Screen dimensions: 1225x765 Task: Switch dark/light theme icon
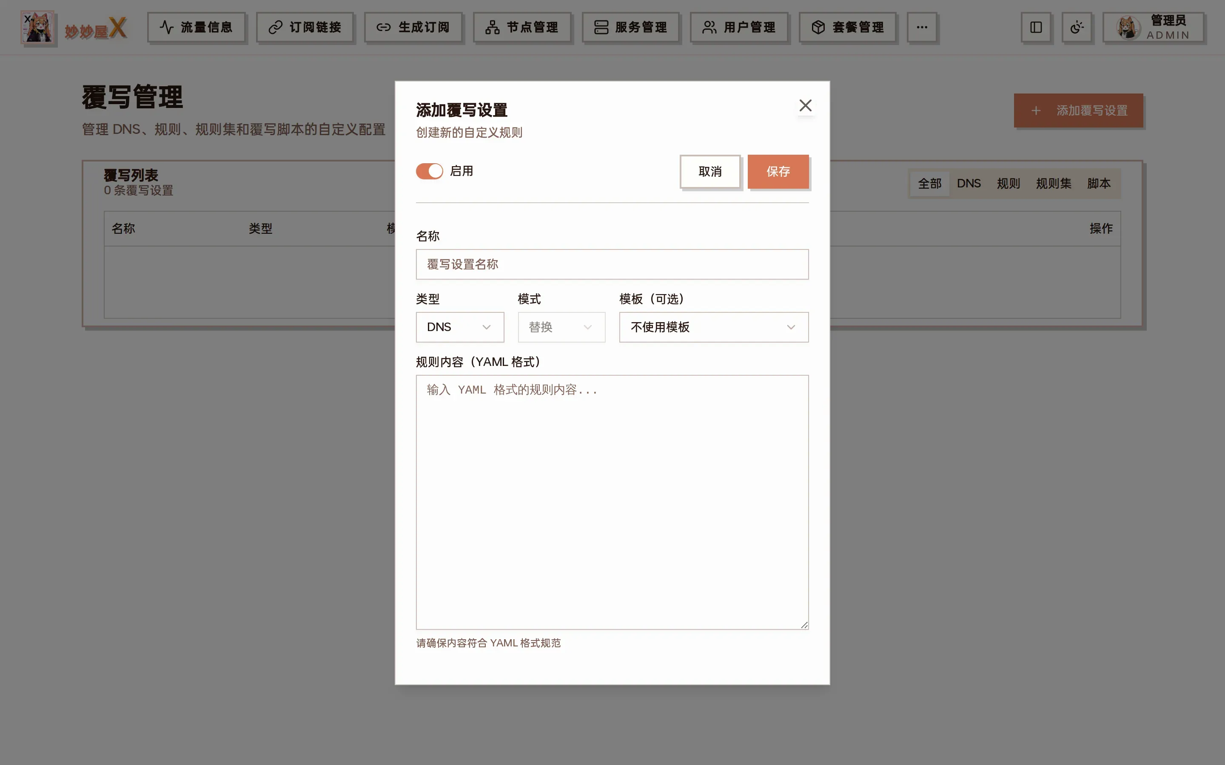pos(1077,27)
